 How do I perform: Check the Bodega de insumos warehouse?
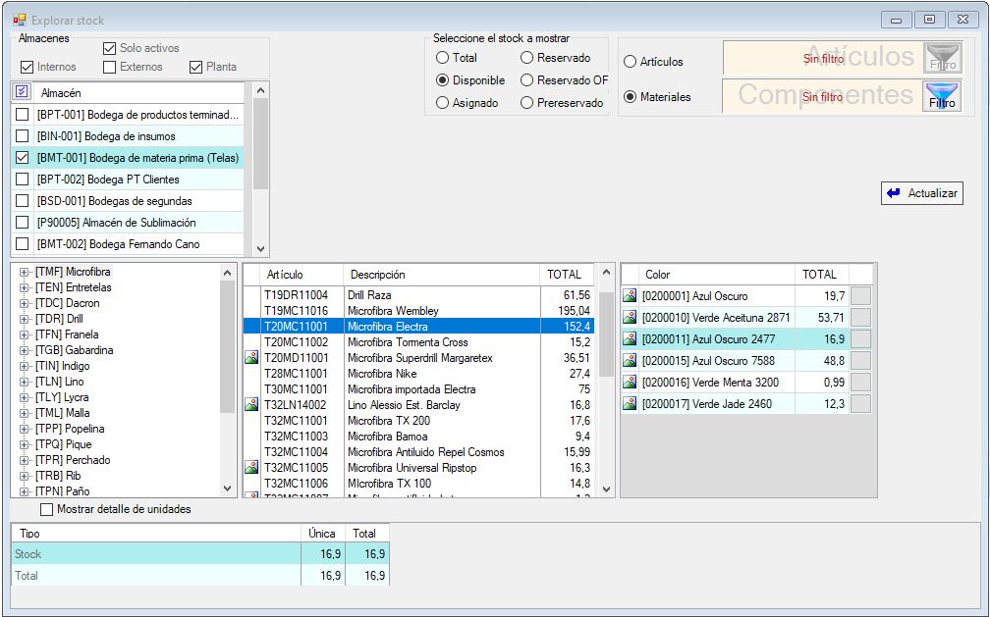click(x=22, y=136)
